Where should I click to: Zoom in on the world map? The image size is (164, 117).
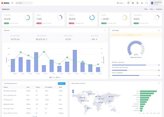(73, 90)
